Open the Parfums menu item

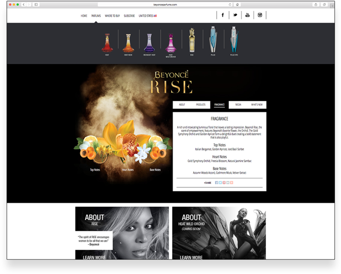(x=96, y=16)
